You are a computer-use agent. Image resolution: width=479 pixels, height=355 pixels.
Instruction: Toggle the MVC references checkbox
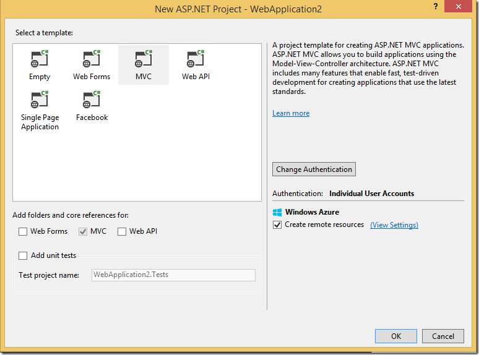coord(83,231)
